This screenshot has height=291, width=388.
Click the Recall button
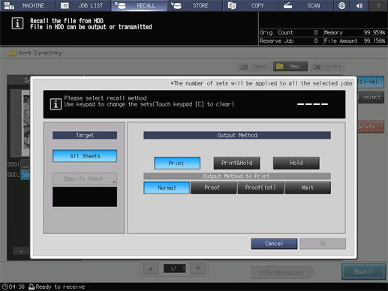pyautogui.click(x=363, y=271)
